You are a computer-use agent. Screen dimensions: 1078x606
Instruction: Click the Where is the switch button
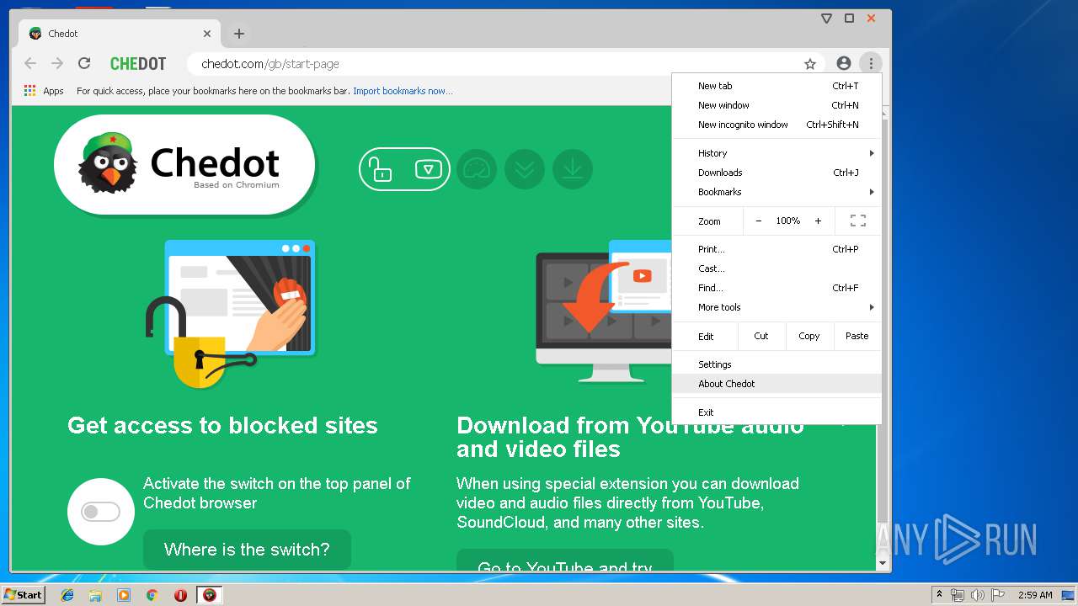coord(247,550)
